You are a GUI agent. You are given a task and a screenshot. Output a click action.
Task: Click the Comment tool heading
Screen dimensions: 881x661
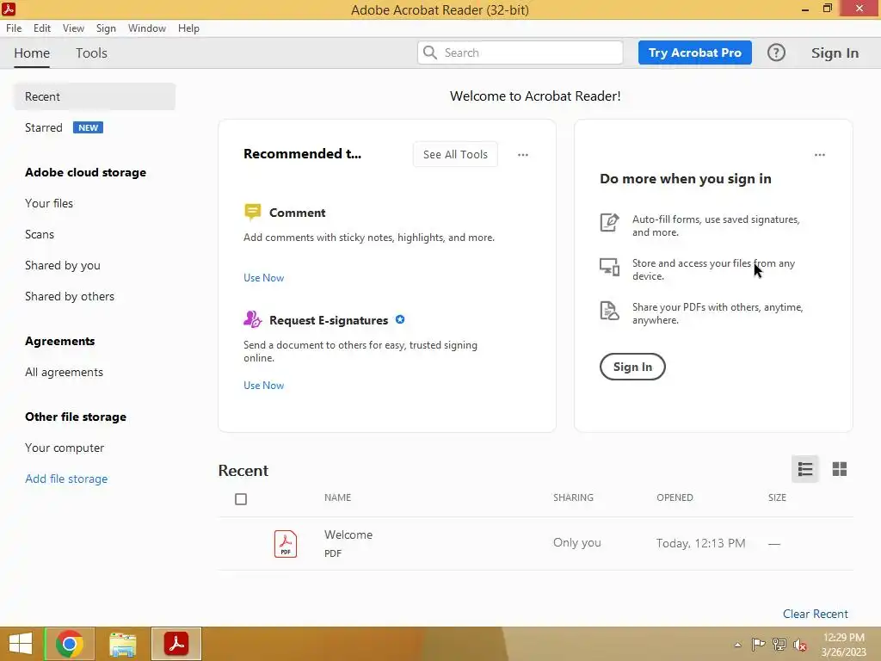click(297, 213)
